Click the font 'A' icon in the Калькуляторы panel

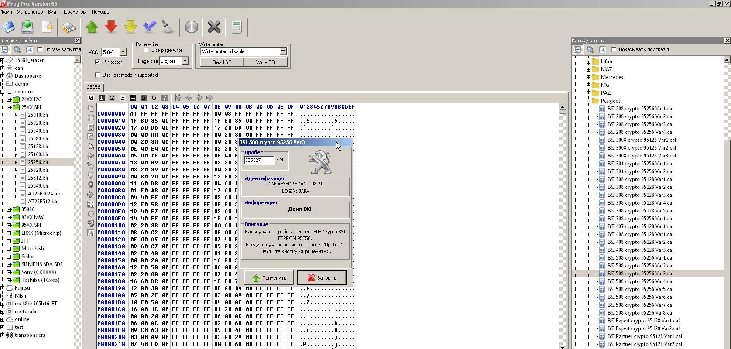(602, 50)
